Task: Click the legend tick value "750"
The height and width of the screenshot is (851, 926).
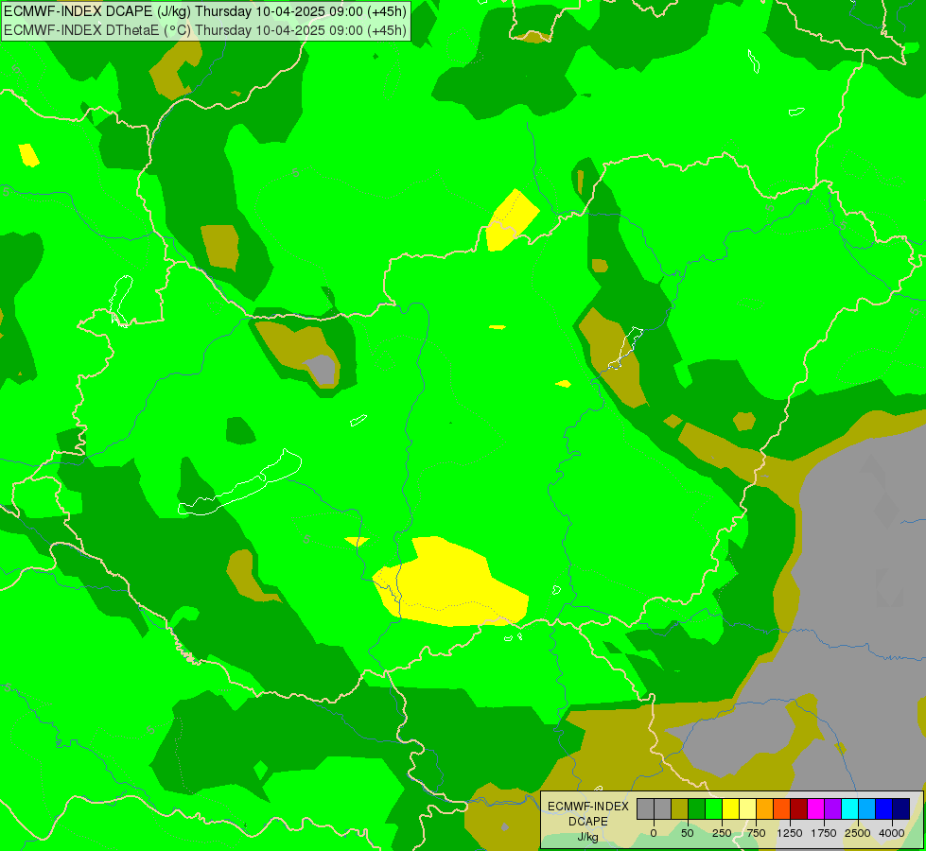Action: 756,833
